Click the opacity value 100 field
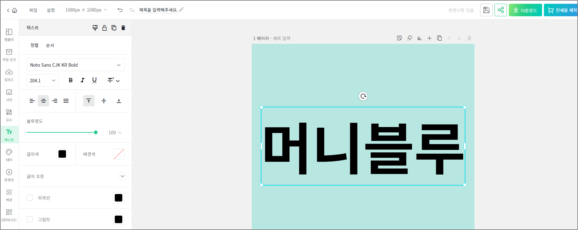578x230 pixels. pyautogui.click(x=112, y=133)
